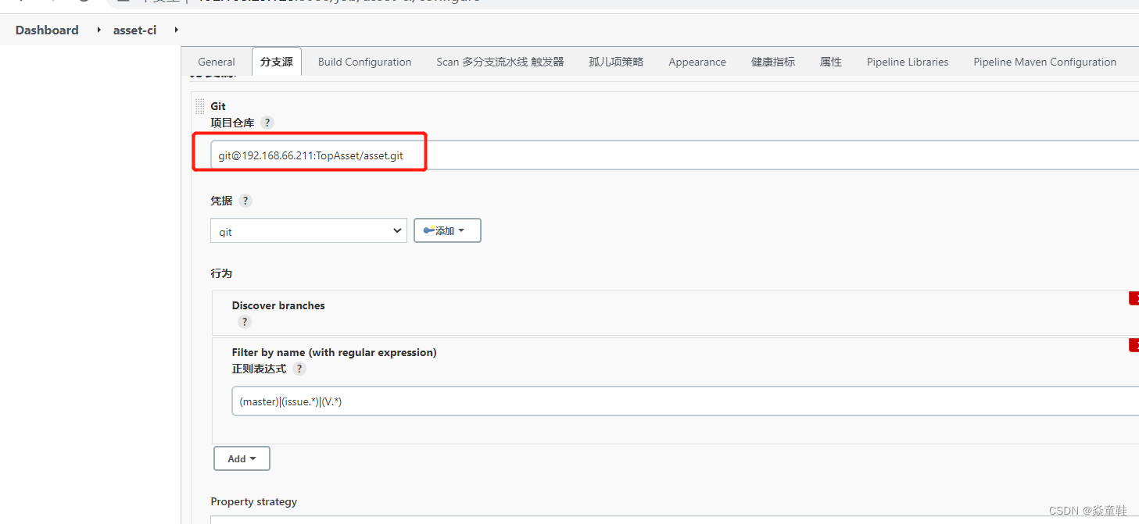Delete the Discover branches behavior
This screenshot has height=524, width=1139.
(1134, 298)
